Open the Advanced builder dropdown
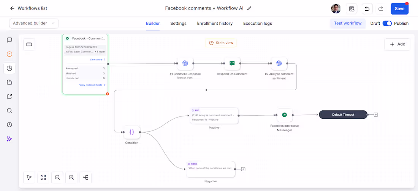The width and height of the screenshot is (418, 191). click(34, 23)
